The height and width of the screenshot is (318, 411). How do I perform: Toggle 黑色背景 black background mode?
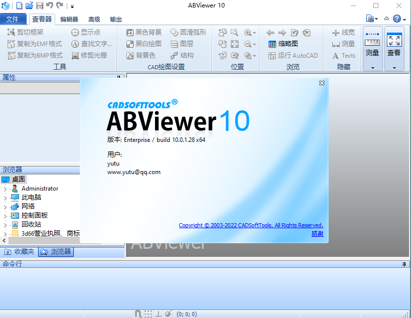142,32
